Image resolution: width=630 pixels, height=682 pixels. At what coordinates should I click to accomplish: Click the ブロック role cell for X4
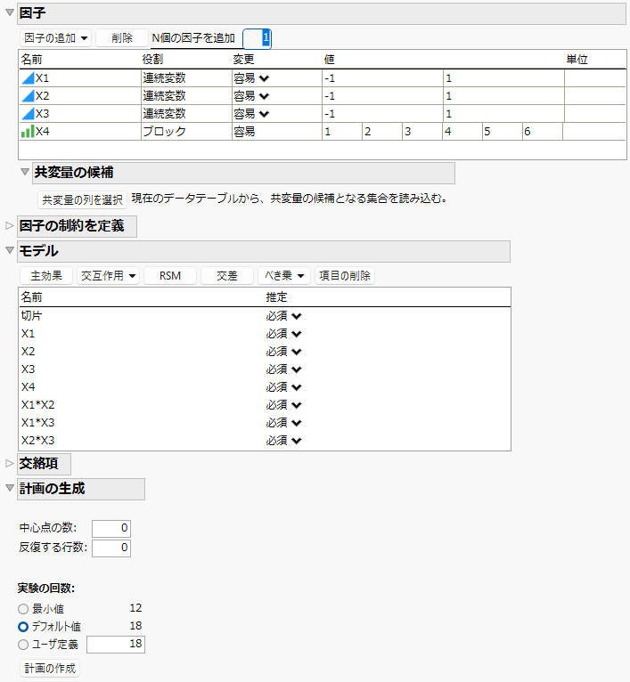coord(186,132)
